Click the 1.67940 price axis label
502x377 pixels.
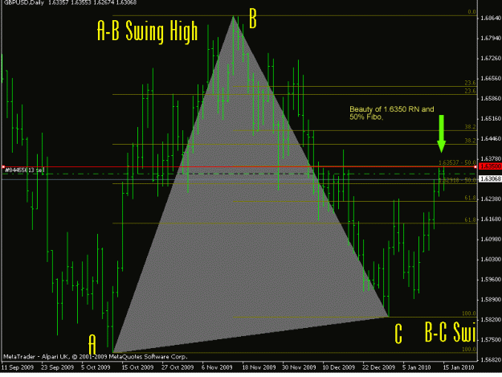pyautogui.click(x=491, y=39)
